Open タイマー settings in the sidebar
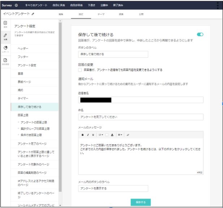This screenshot has height=208, width=223. pyautogui.click(x=23, y=98)
